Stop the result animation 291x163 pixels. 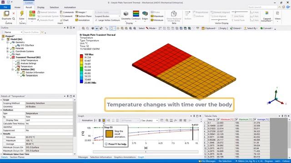[104, 120]
